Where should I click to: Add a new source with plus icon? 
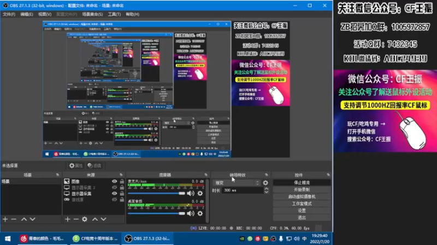tap(68, 219)
